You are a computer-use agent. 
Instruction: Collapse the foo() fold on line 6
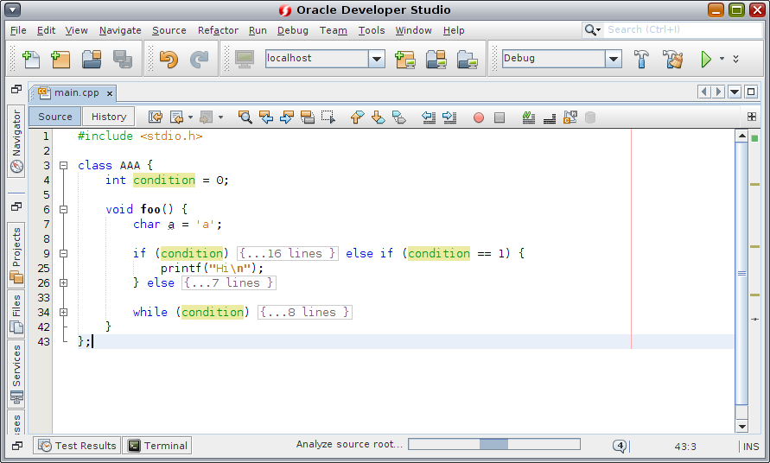63,210
